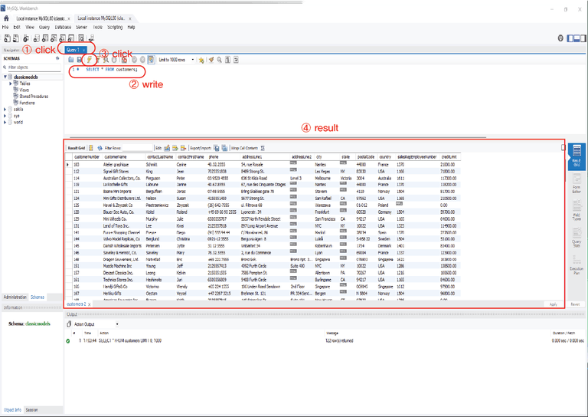Open SQL script file toolbar icon
588x417 pixels.
pyautogui.click(x=16, y=38)
